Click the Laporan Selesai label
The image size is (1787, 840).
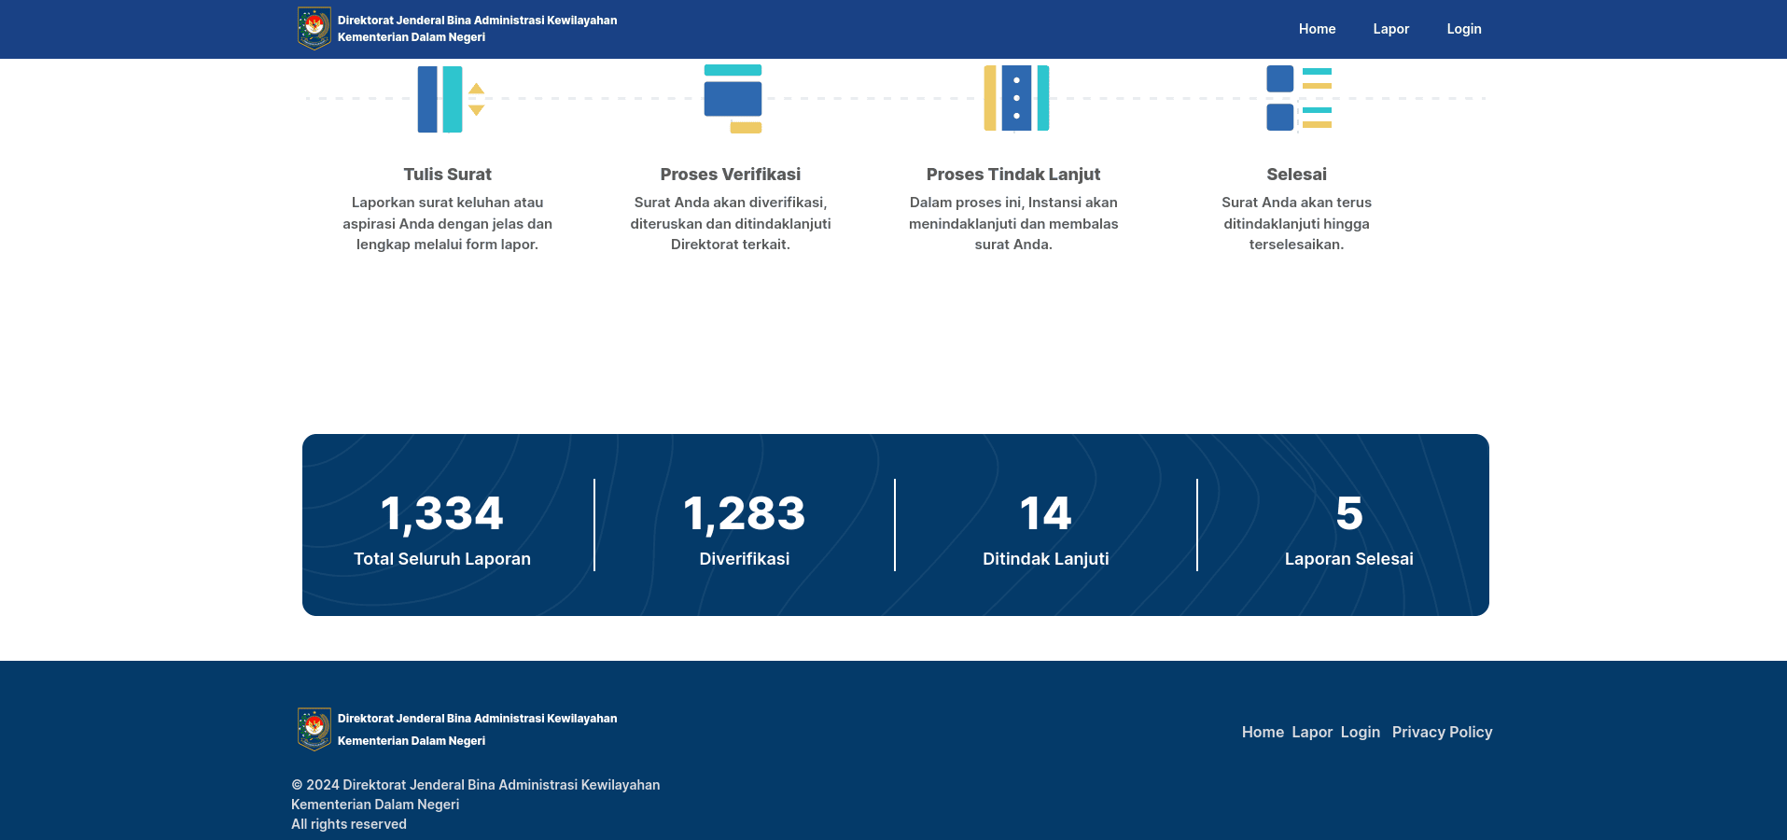(x=1348, y=558)
